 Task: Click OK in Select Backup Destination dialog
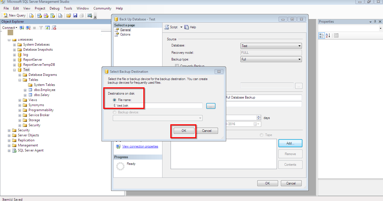[184, 131]
